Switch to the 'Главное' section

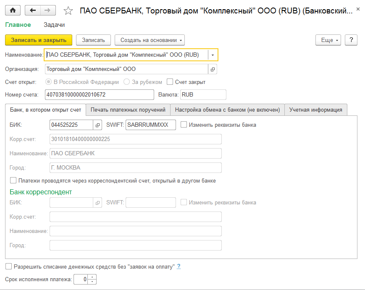pyautogui.click(x=18, y=25)
